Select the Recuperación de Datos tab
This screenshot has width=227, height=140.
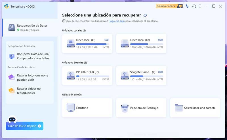click(30, 28)
